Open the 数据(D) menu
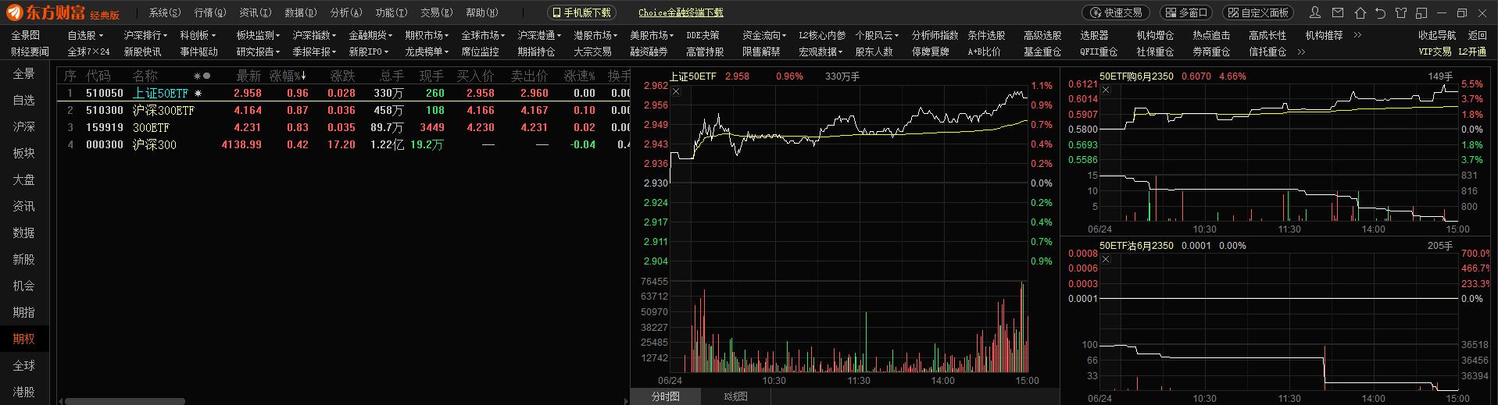Image resolution: width=1498 pixels, height=405 pixels. [x=301, y=12]
